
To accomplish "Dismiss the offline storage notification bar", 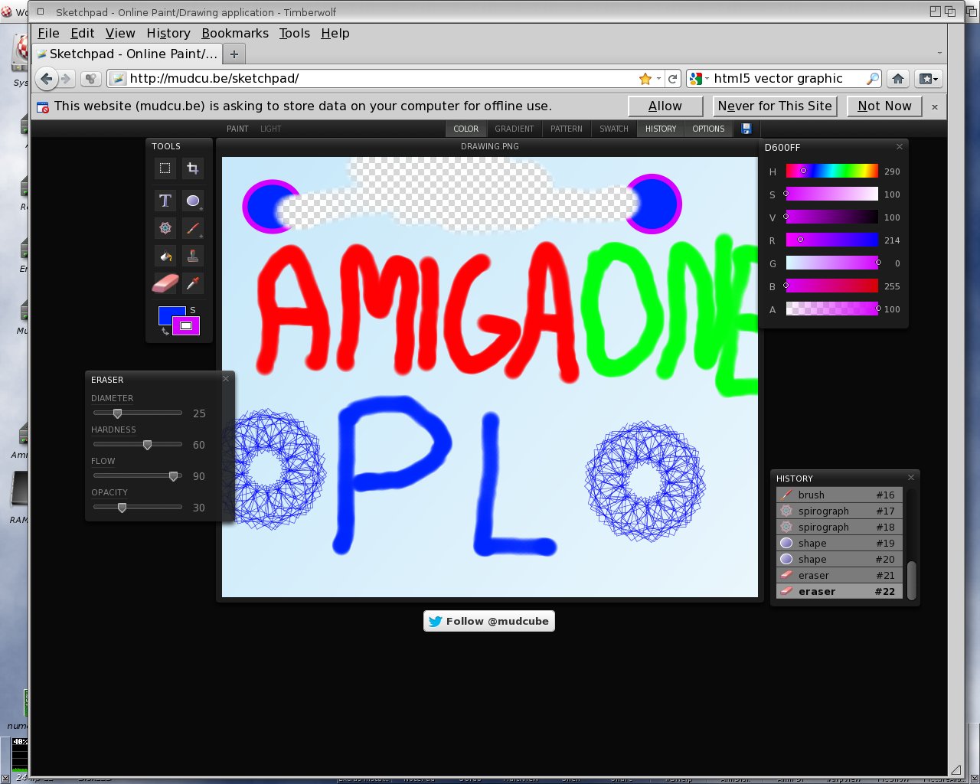I will tap(935, 107).
